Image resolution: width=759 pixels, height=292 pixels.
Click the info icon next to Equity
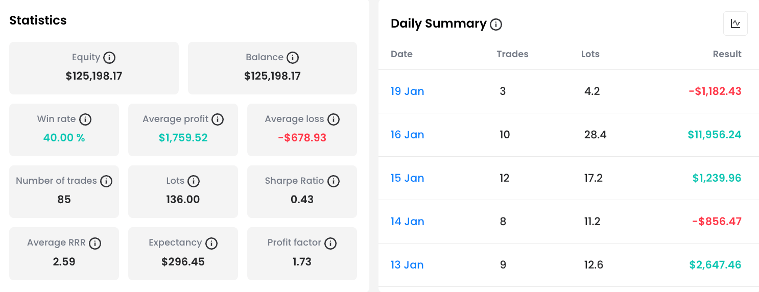click(109, 58)
